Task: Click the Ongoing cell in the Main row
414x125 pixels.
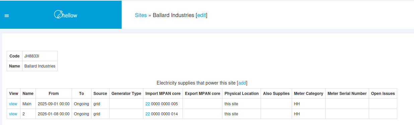Action: [81, 104]
